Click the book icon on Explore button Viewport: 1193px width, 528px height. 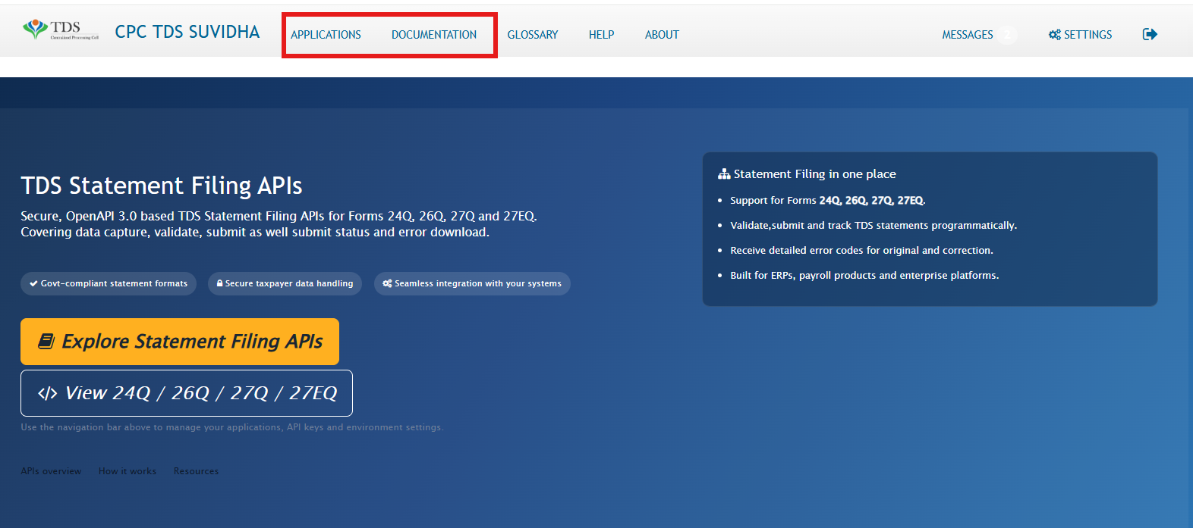pos(46,342)
